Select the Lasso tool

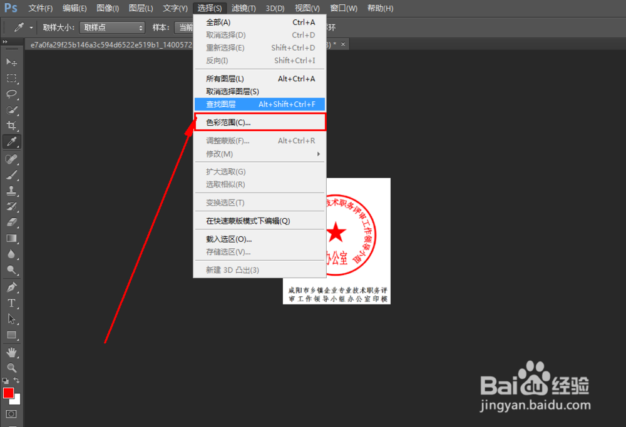[11, 94]
